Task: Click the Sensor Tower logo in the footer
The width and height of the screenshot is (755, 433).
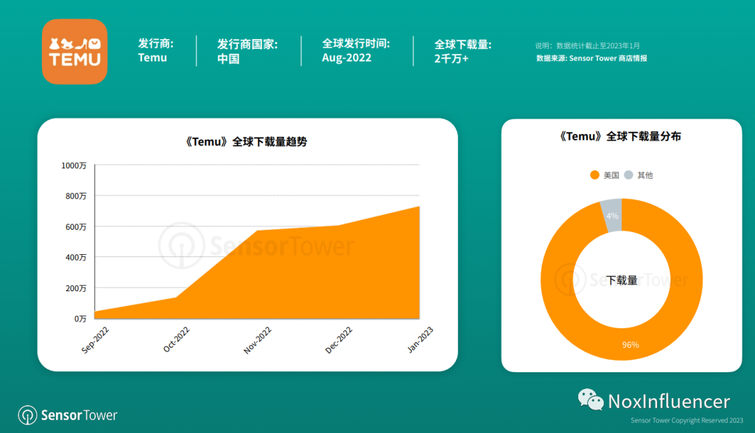Action: (x=66, y=415)
